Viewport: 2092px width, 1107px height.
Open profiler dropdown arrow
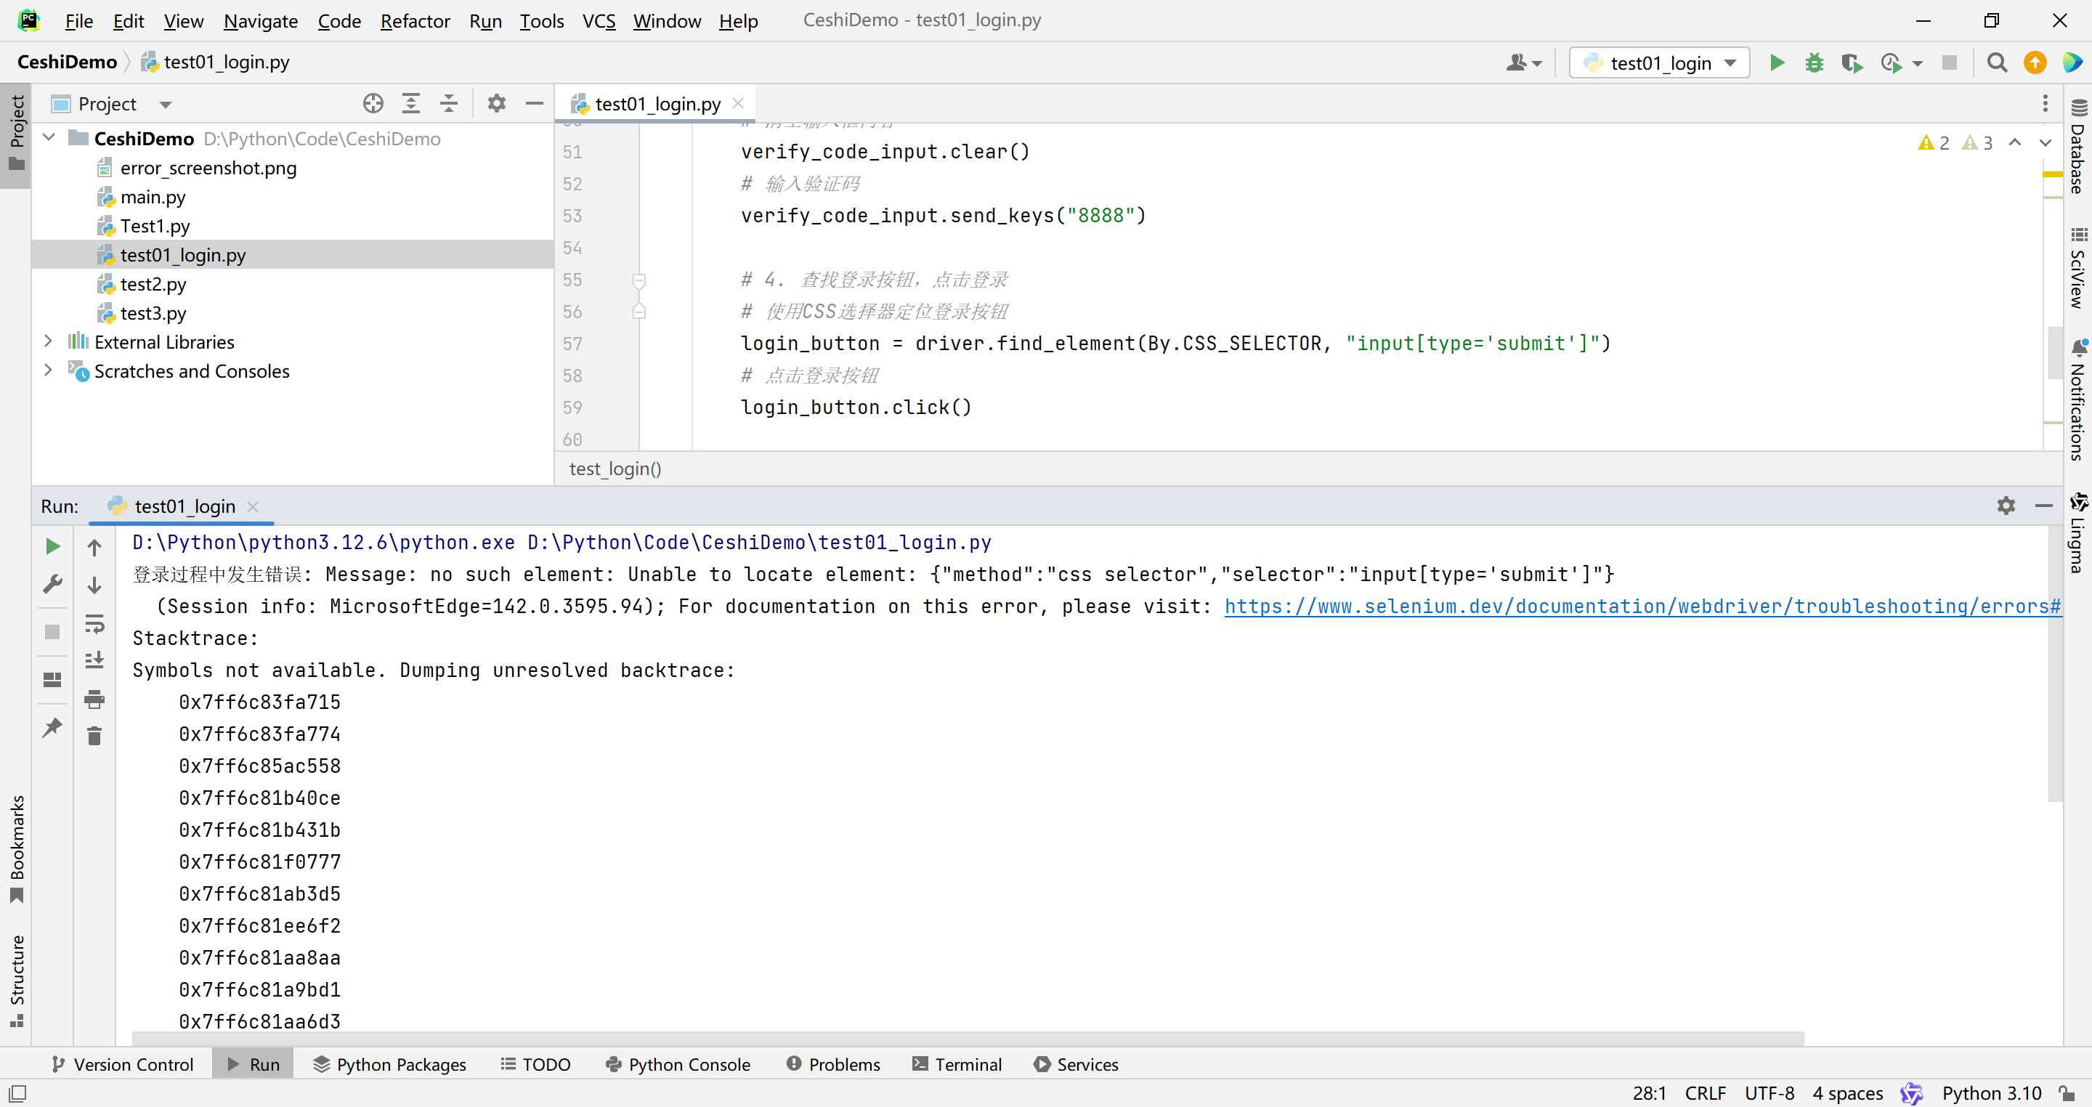click(x=1918, y=63)
